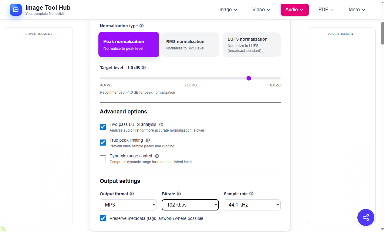The width and height of the screenshot is (385, 232).
Task: Click the Bitrate info icon
Action: coord(179,193)
